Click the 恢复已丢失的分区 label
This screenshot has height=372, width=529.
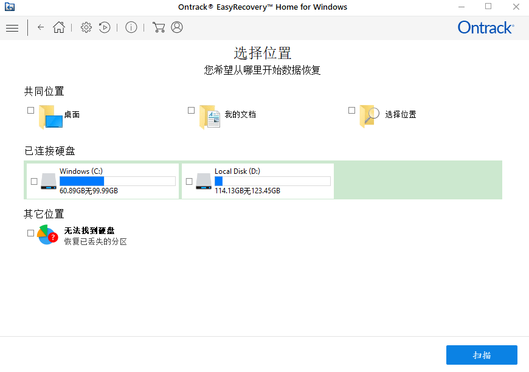tap(95, 239)
